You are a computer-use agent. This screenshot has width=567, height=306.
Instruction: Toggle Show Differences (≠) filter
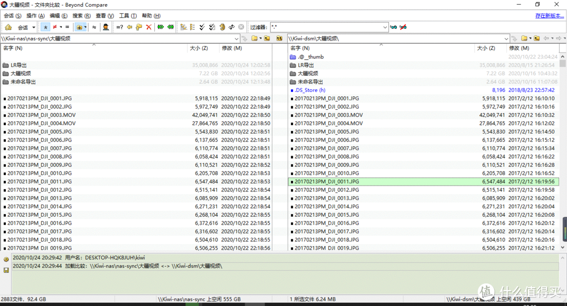pos(55,27)
